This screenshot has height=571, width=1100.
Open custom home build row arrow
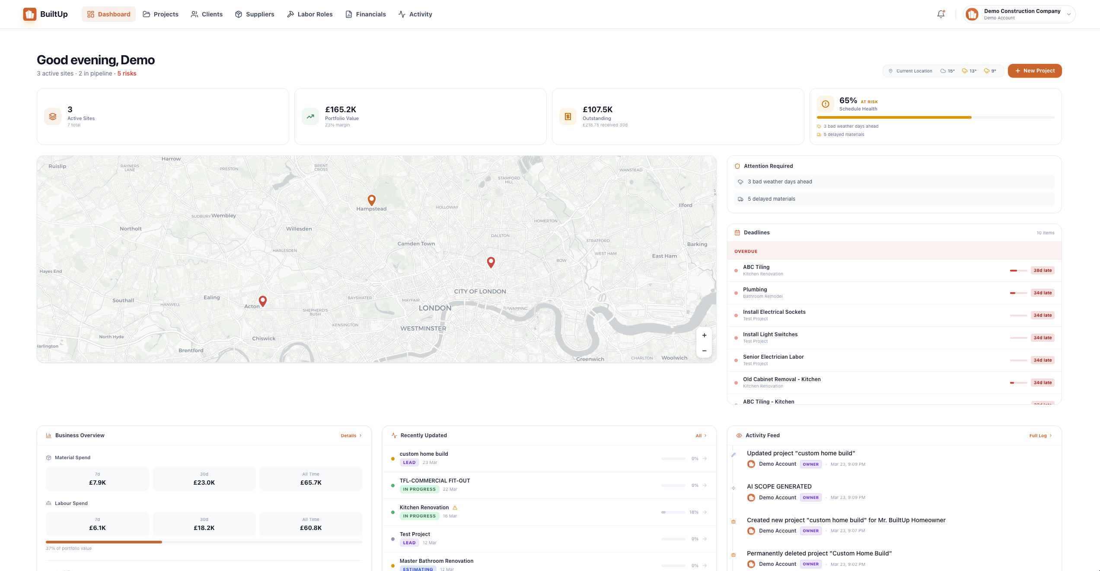(x=705, y=459)
